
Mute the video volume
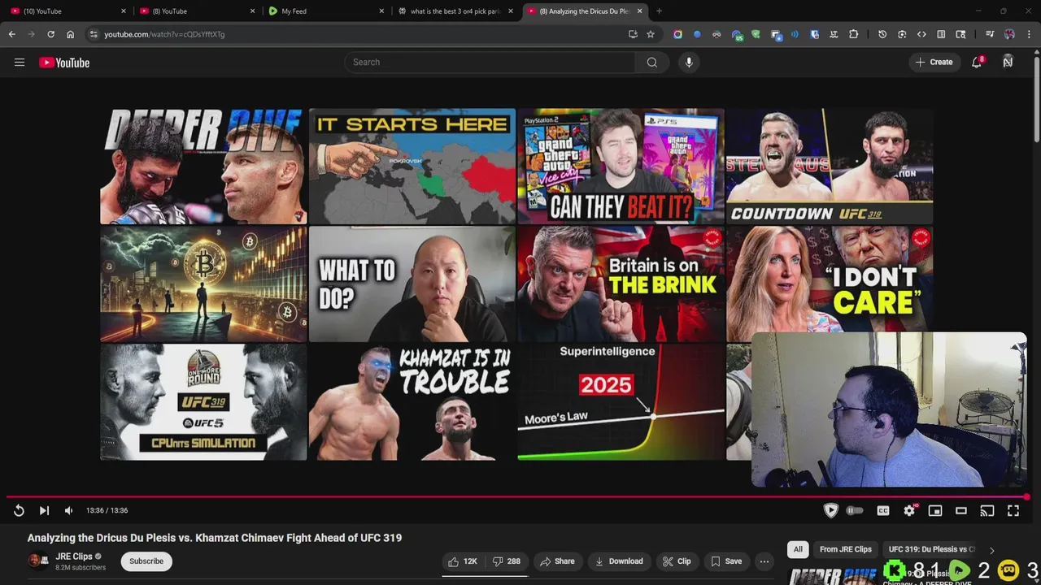68,510
